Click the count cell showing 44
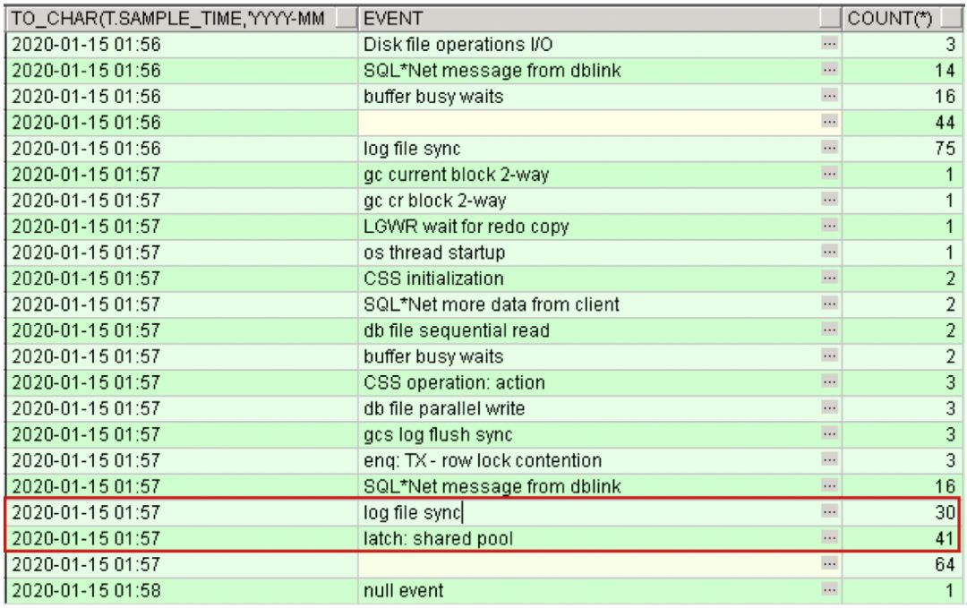Image resolution: width=967 pixels, height=608 pixels. point(901,123)
